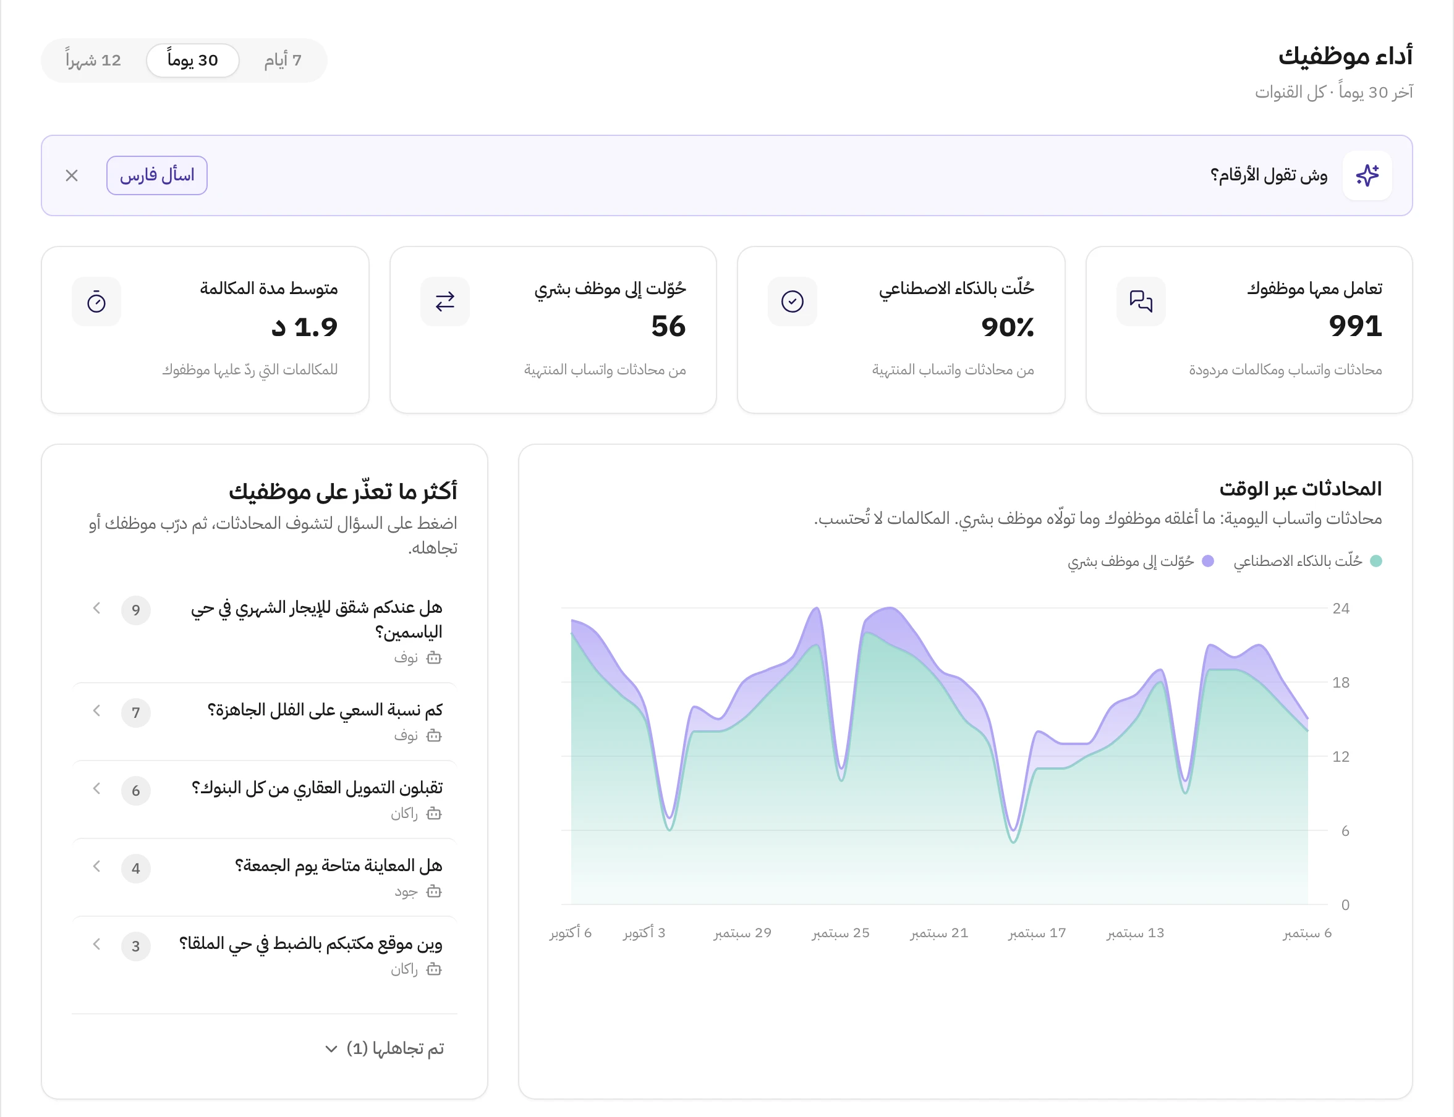Click bot icon next to راكان under financing question
The height and width of the screenshot is (1117, 1454).
point(434,813)
